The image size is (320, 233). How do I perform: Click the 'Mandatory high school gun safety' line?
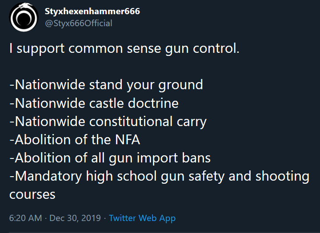coord(160,176)
